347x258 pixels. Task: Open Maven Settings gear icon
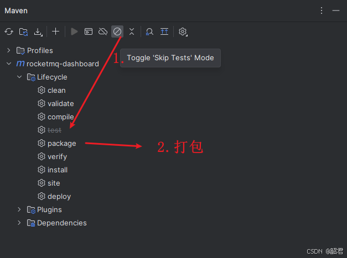183,32
